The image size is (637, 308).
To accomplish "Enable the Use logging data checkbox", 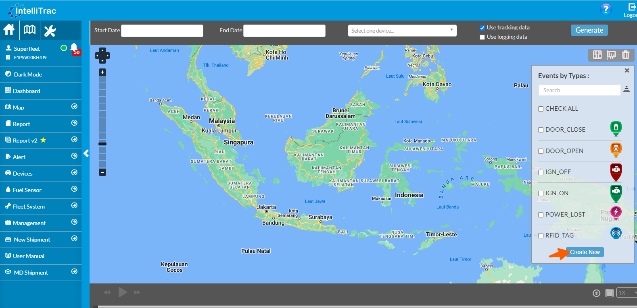I will 482,37.
